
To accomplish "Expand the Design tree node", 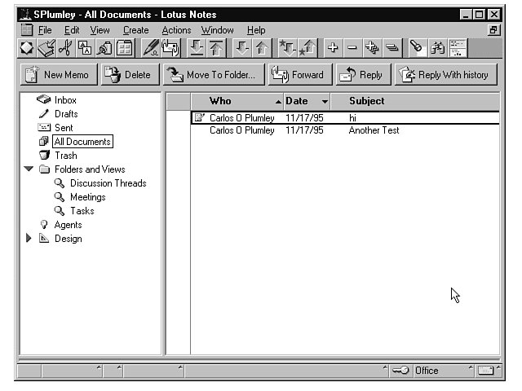I will click(29, 239).
